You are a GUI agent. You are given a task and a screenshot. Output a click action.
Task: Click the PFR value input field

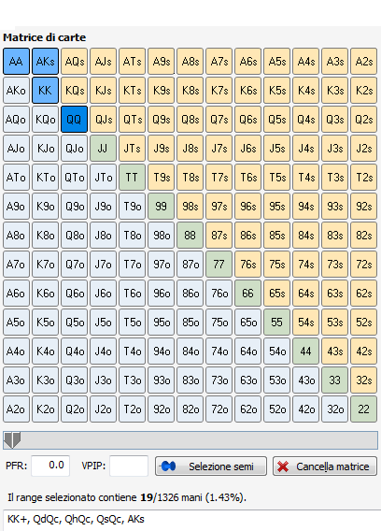pyautogui.click(x=50, y=466)
